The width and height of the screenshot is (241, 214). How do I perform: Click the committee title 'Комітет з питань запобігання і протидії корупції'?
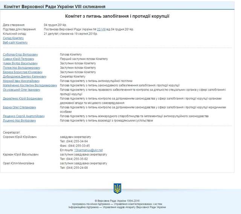coord(117,16)
